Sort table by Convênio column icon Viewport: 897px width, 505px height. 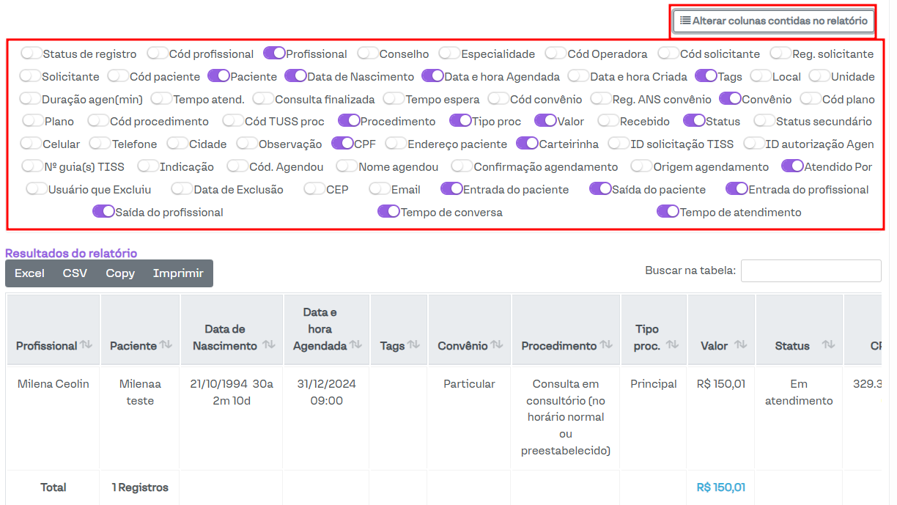tap(497, 345)
